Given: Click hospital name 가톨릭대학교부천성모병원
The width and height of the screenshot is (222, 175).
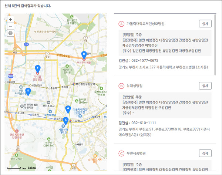Looking at the screenshot, I should (x=145, y=24).
